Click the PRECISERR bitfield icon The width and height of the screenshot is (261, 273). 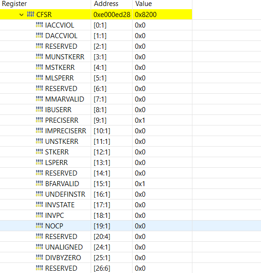(x=39, y=120)
